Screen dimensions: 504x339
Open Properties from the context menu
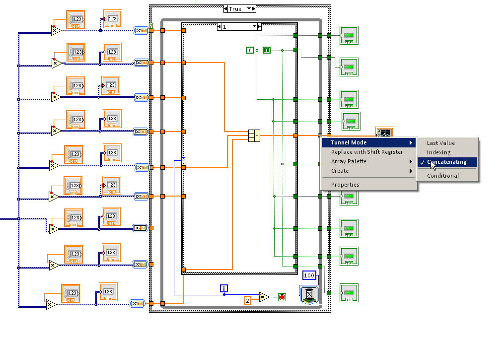click(x=345, y=185)
